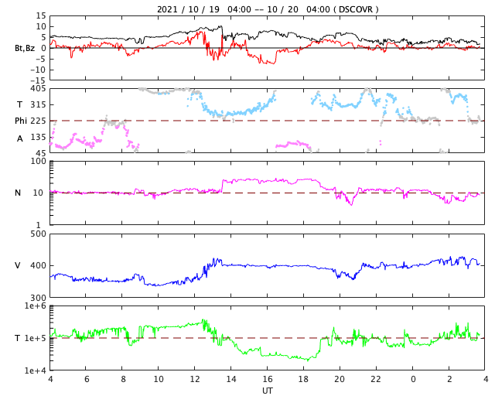Click the '-10' Bz tick label
This screenshot has height=396, width=495.
(x=38, y=70)
